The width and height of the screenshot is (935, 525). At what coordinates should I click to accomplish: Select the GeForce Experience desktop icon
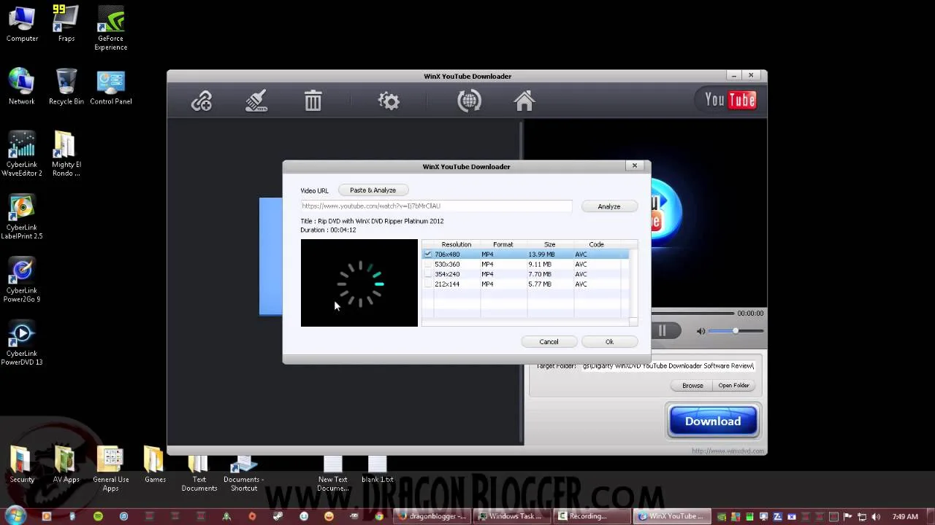[x=111, y=28]
